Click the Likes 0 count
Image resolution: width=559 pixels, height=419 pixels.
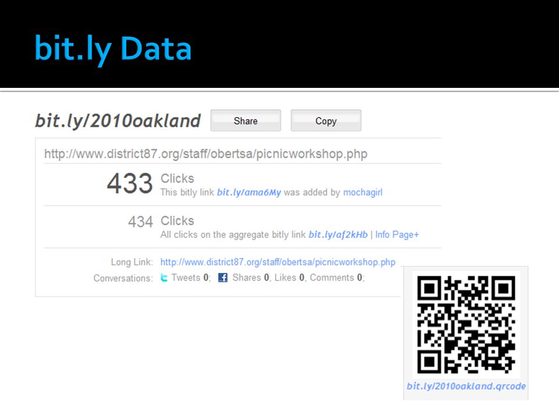coord(290,278)
